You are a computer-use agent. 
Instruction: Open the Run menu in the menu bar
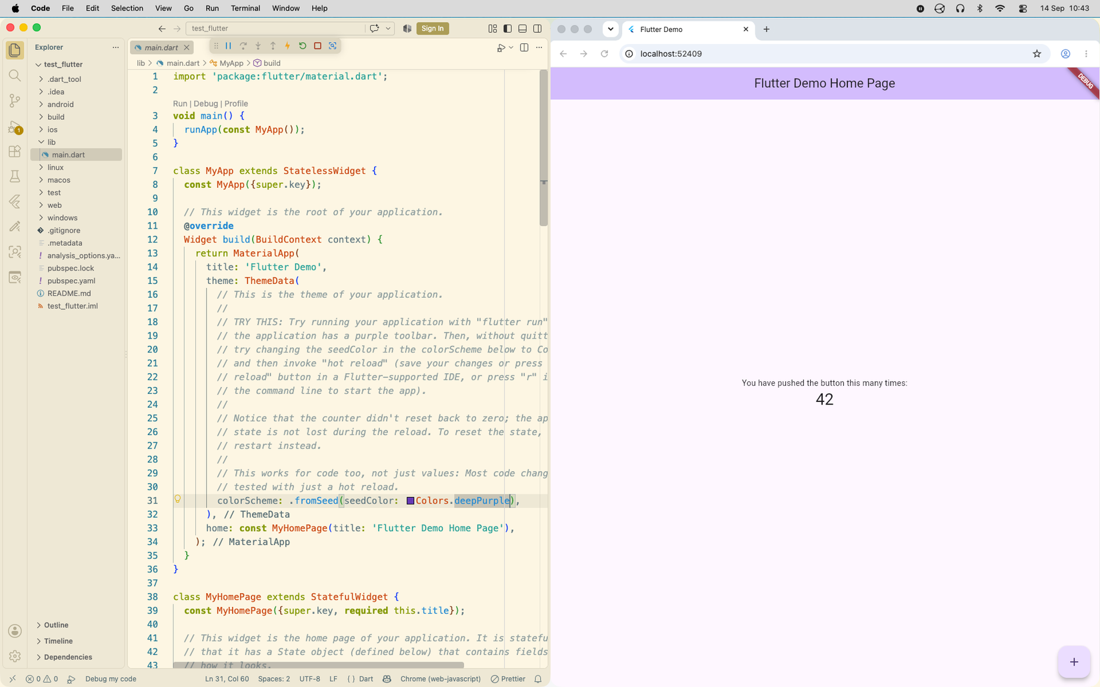pos(212,8)
